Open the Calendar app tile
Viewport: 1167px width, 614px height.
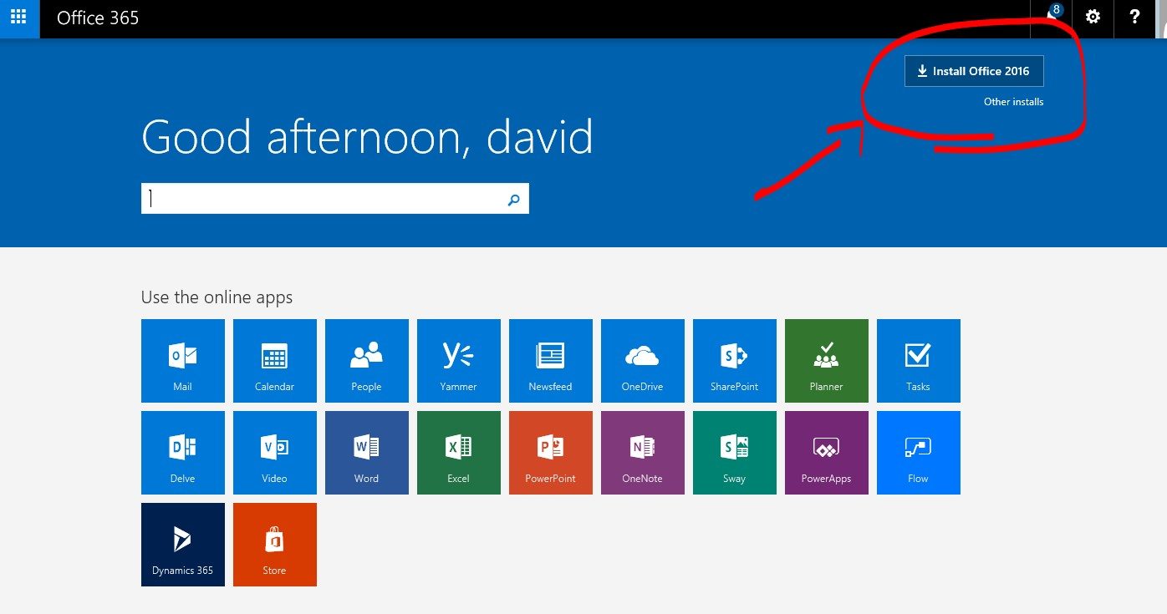[275, 361]
